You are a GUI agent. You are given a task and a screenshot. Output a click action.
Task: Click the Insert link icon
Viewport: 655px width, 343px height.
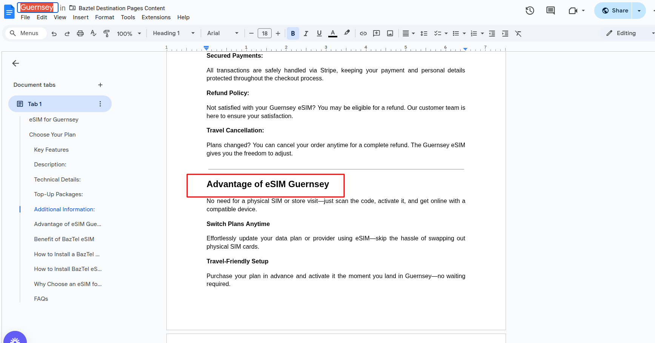point(363,34)
